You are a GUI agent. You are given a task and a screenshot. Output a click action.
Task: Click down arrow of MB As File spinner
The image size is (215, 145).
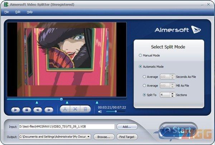tap(172, 87)
